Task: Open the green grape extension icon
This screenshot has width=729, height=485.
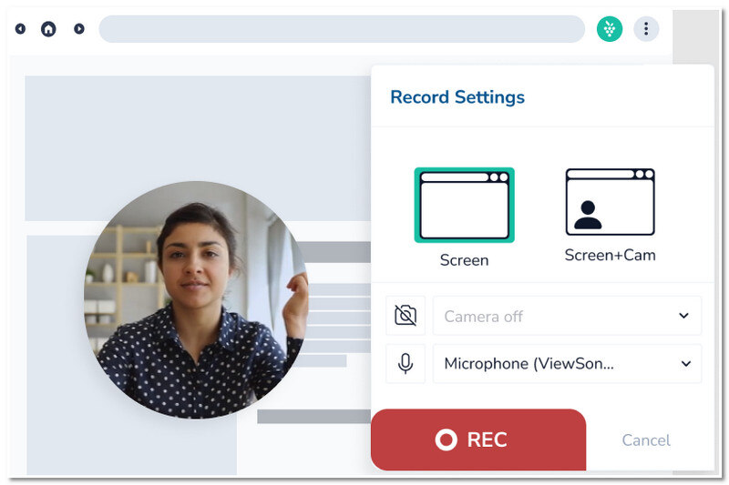Action: pos(610,29)
